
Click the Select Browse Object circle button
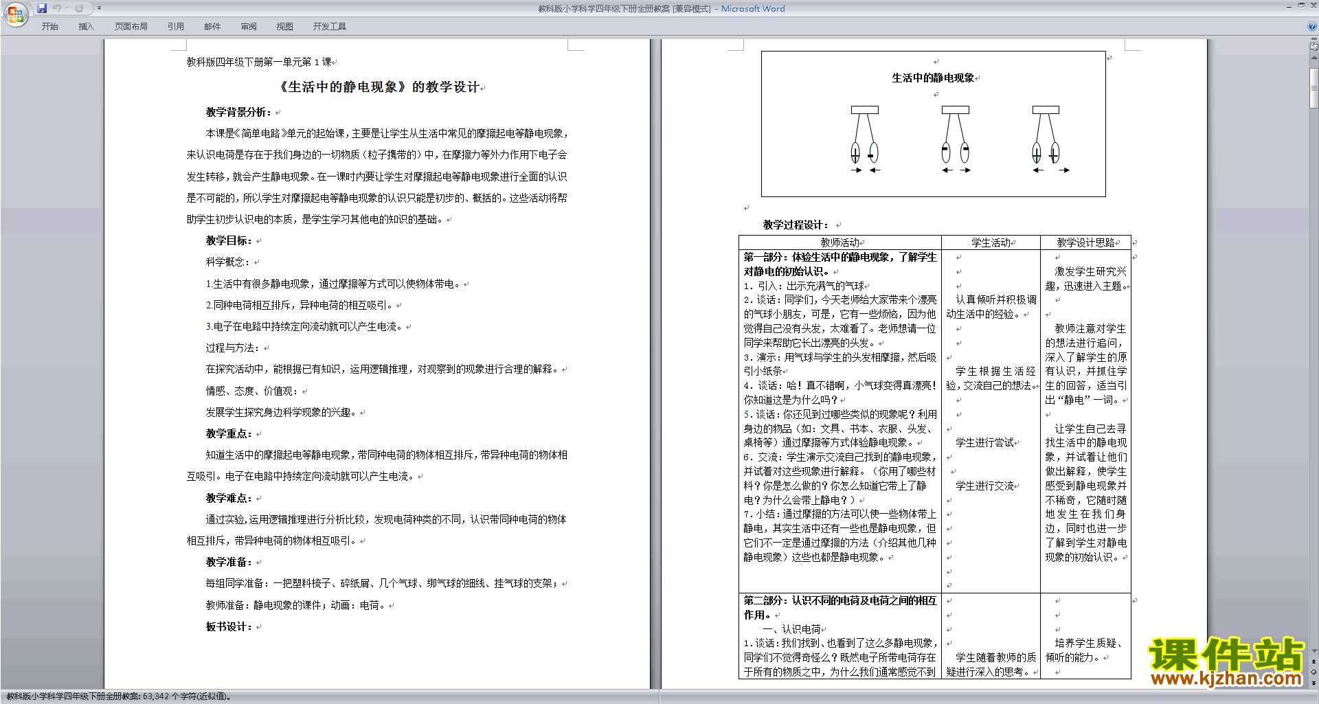1314,672
